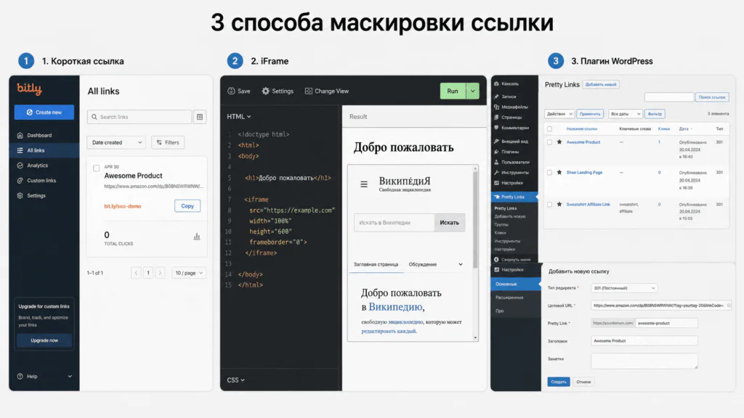This screenshot has width=744, height=418.
Task: Click the star on WordPress Awesome Product row
Action: [559, 142]
